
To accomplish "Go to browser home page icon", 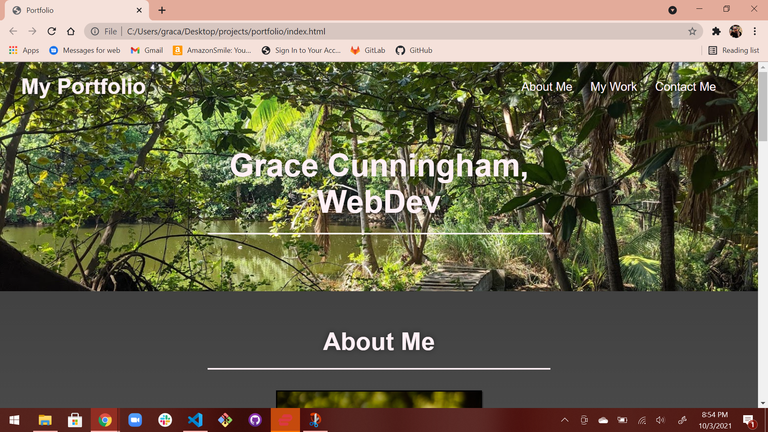I will (71, 31).
